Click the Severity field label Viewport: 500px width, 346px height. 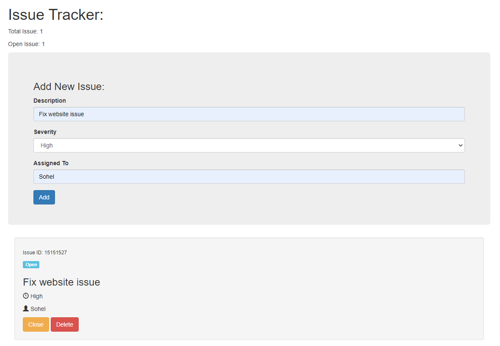pyautogui.click(x=45, y=132)
